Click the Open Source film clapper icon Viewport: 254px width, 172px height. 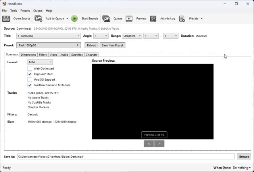6,19
